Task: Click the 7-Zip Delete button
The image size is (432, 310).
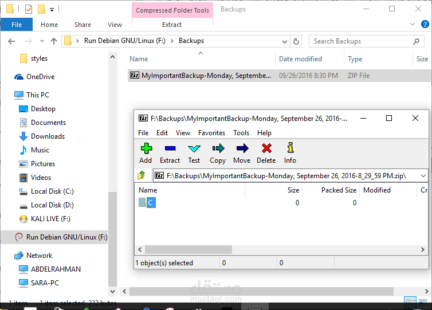Action: click(266, 153)
